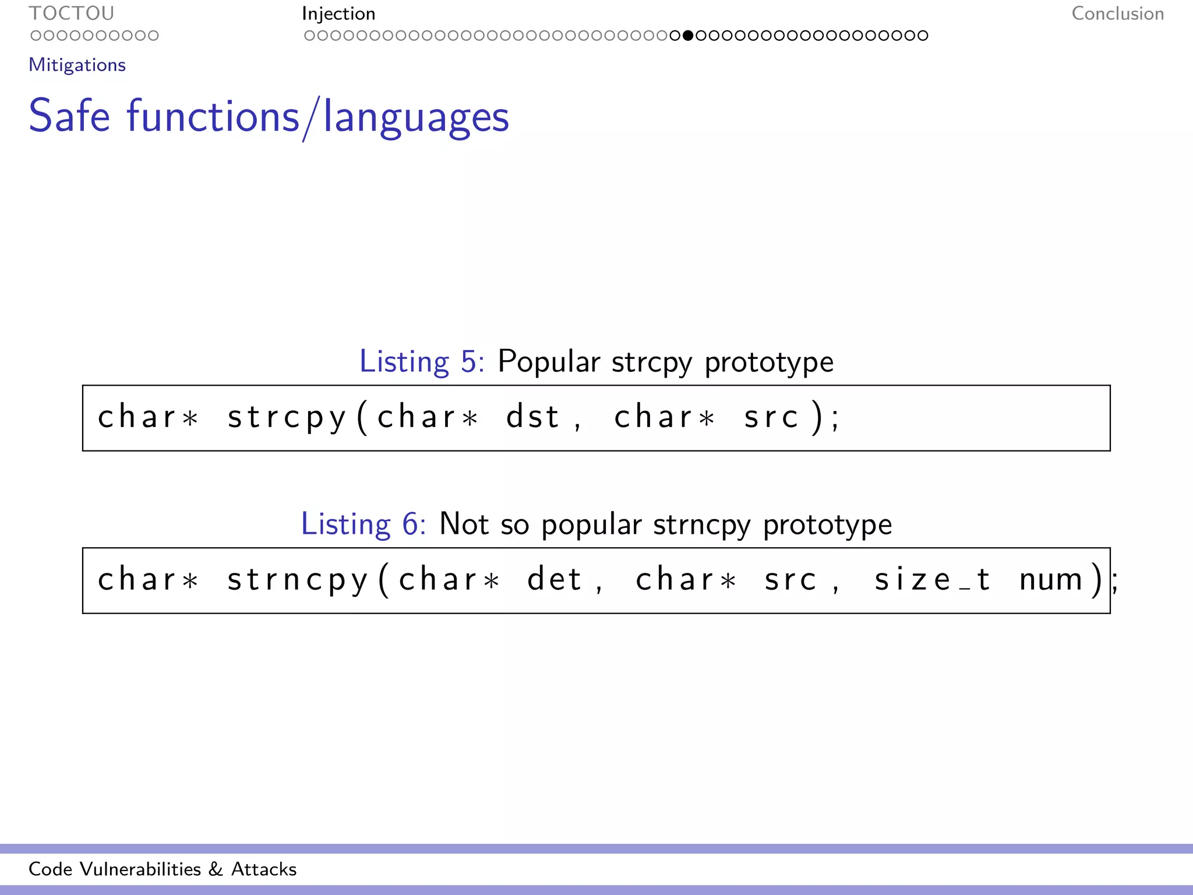The image size is (1193, 895).
Task: Click the strcpy prototype code line
Action: click(x=469, y=417)
